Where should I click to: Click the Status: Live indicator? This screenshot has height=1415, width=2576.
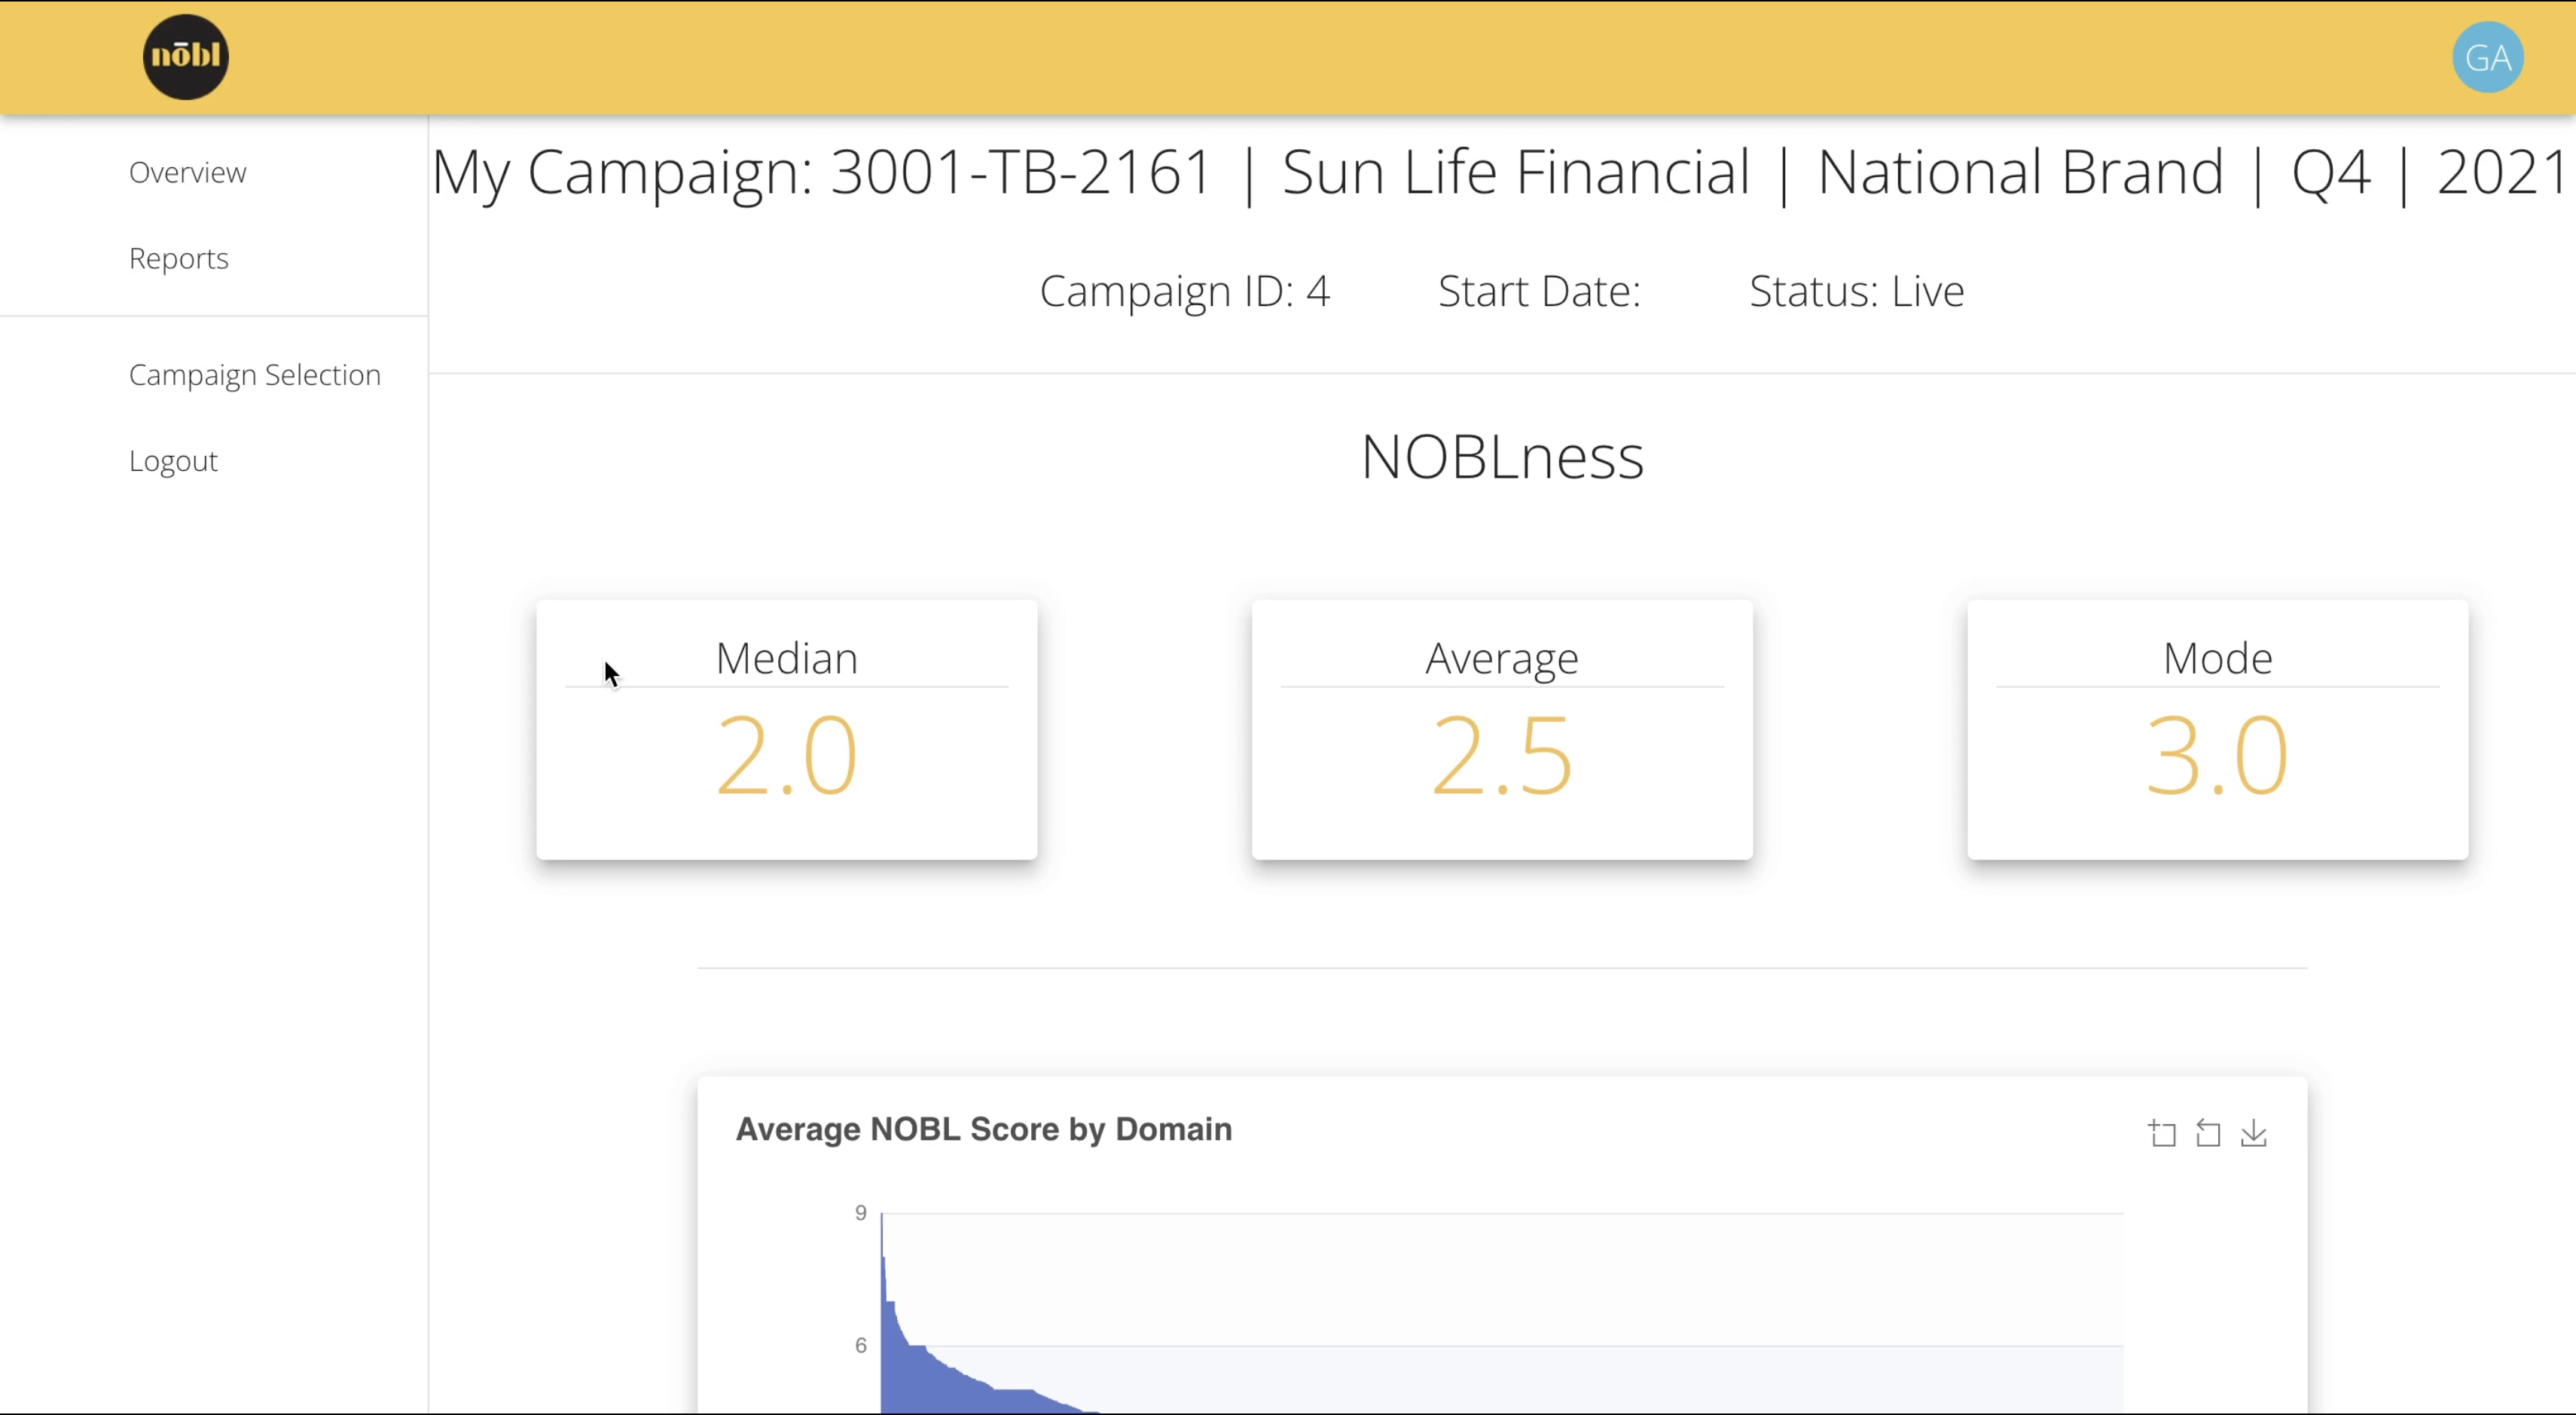(x=1855, y=291)
